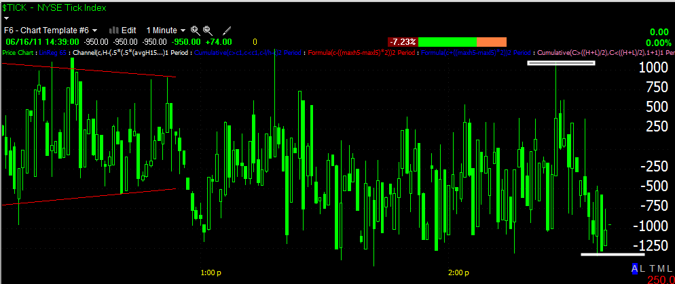
Task: Toggle the T scale letter
Action: [x=651, y=269]
